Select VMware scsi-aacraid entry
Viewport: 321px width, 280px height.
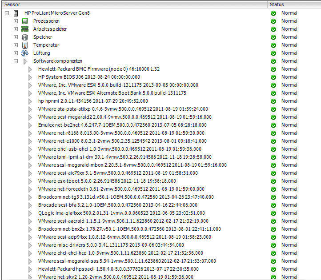(123, 221)
